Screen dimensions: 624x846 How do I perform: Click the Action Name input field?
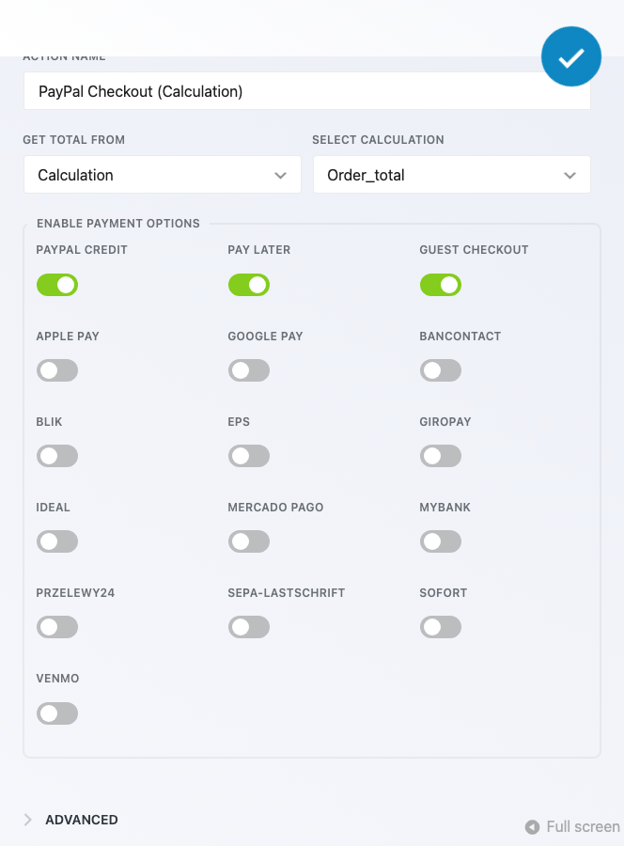click(x=307, y=91)
